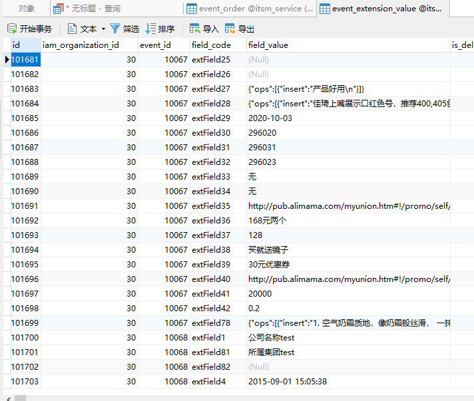Select cell with id 101690
This screenshot has width=474, height=401.
coord(26,192)
